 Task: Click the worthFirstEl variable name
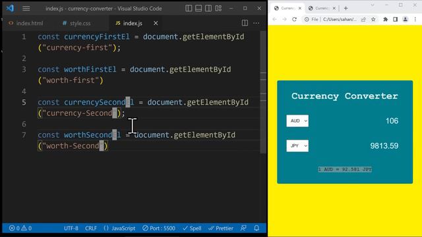pos(90,70)
